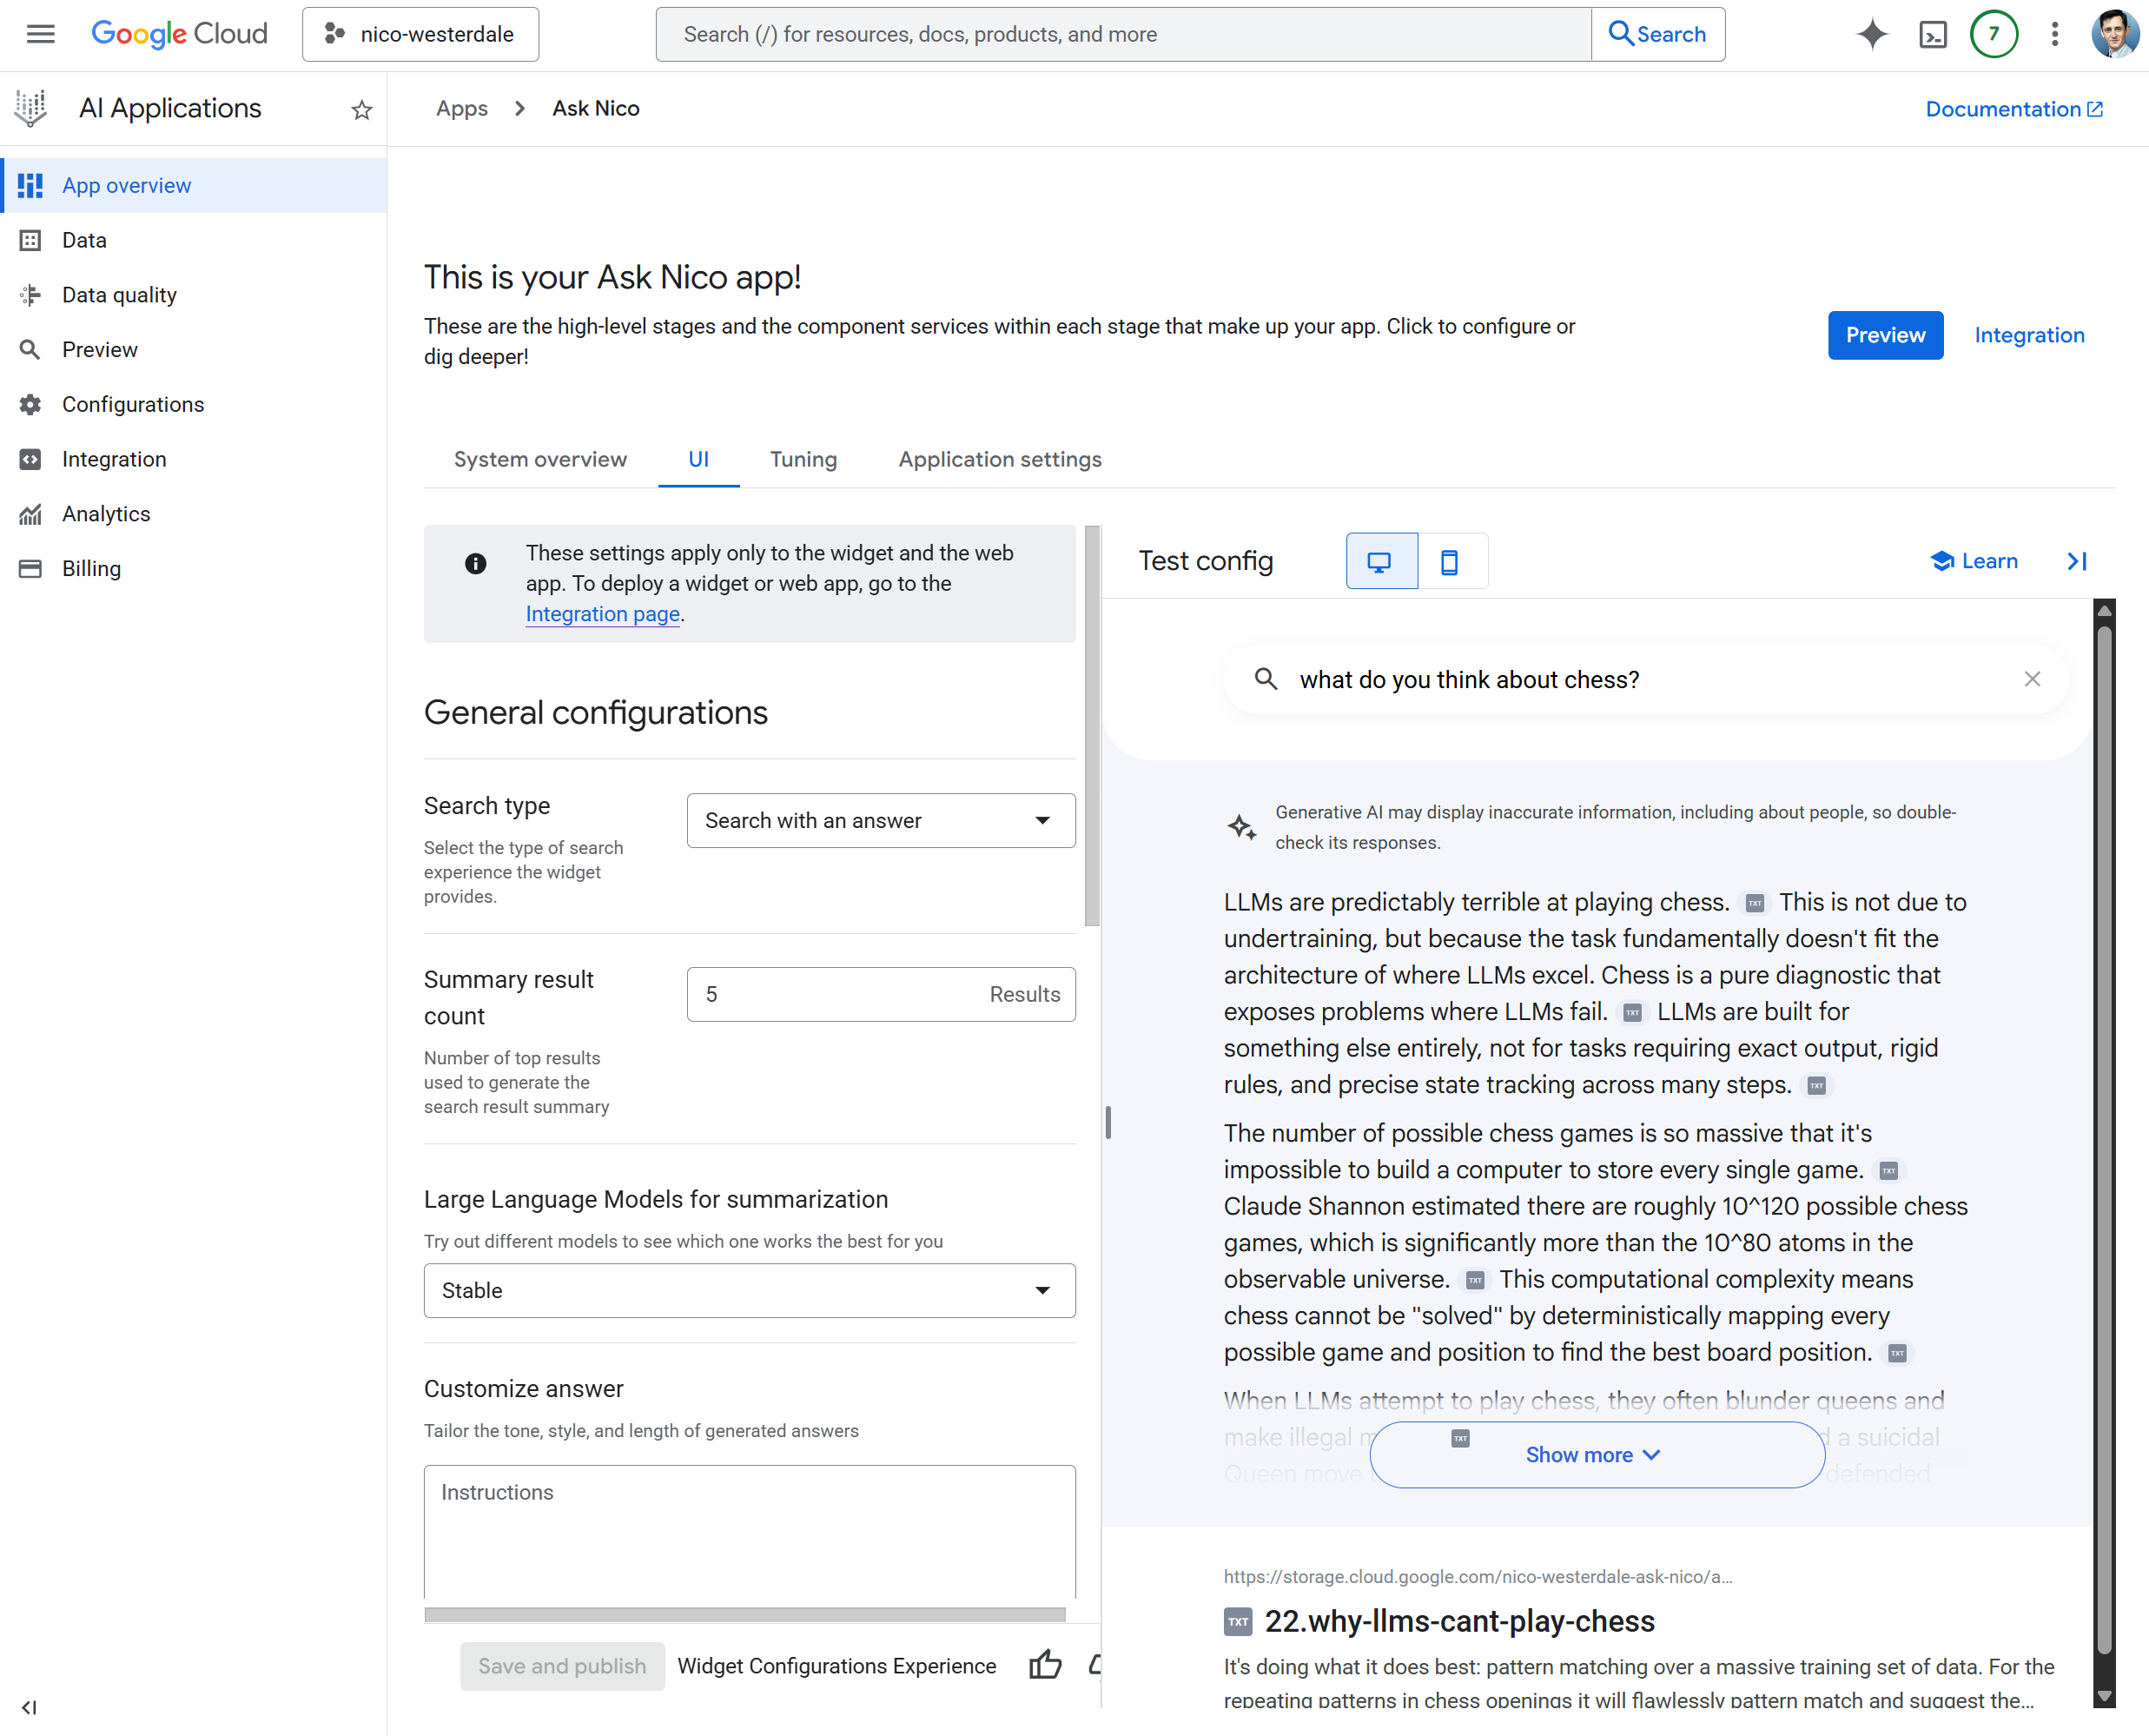Open Data quality from the sidebar
Screen dimensions: 2149x1736
(x=119, y=294)
